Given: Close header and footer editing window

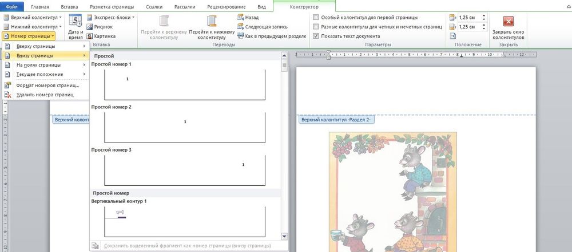Looking at the screenshot, I should (x=508, y=27).
